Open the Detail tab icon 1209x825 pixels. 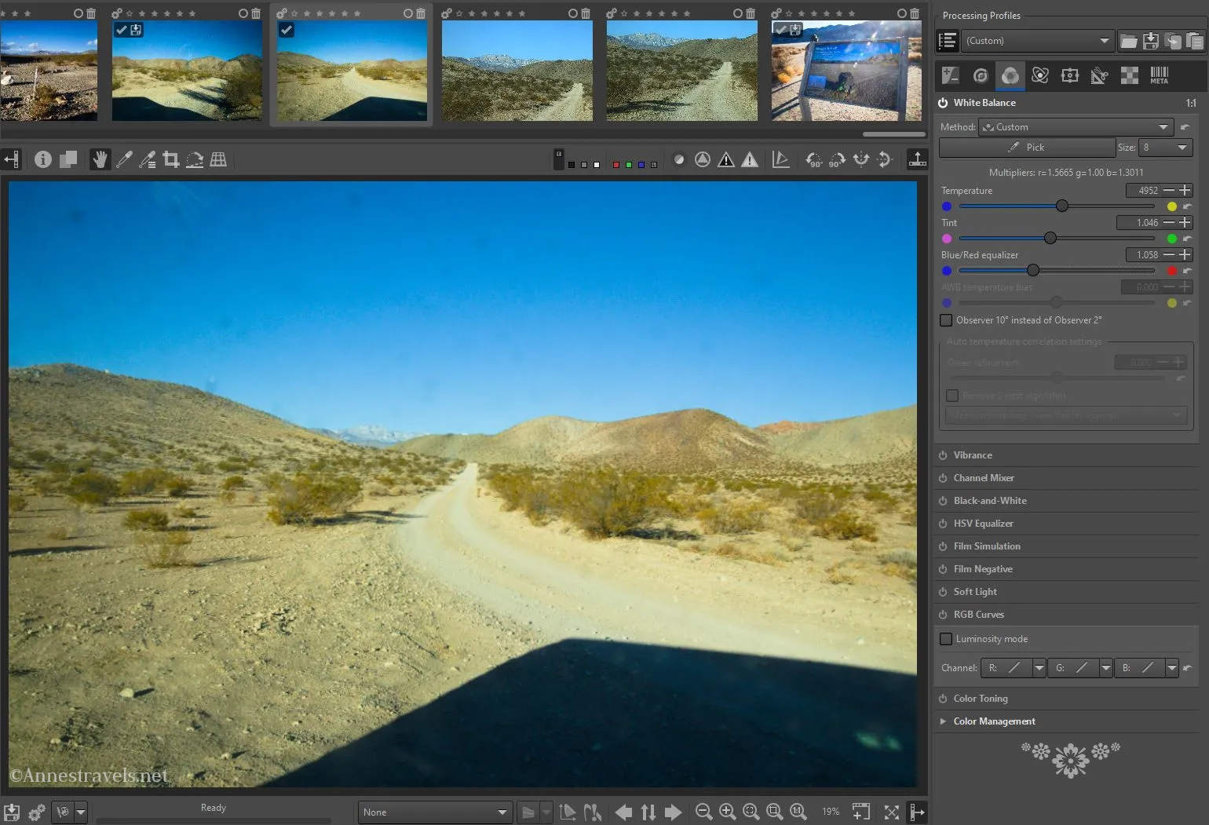point(981,75)
